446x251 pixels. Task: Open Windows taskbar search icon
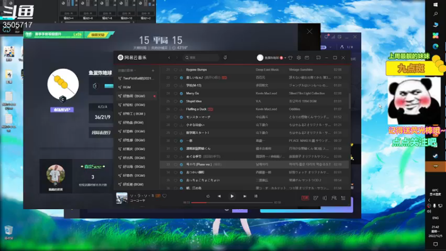(435, 13)
